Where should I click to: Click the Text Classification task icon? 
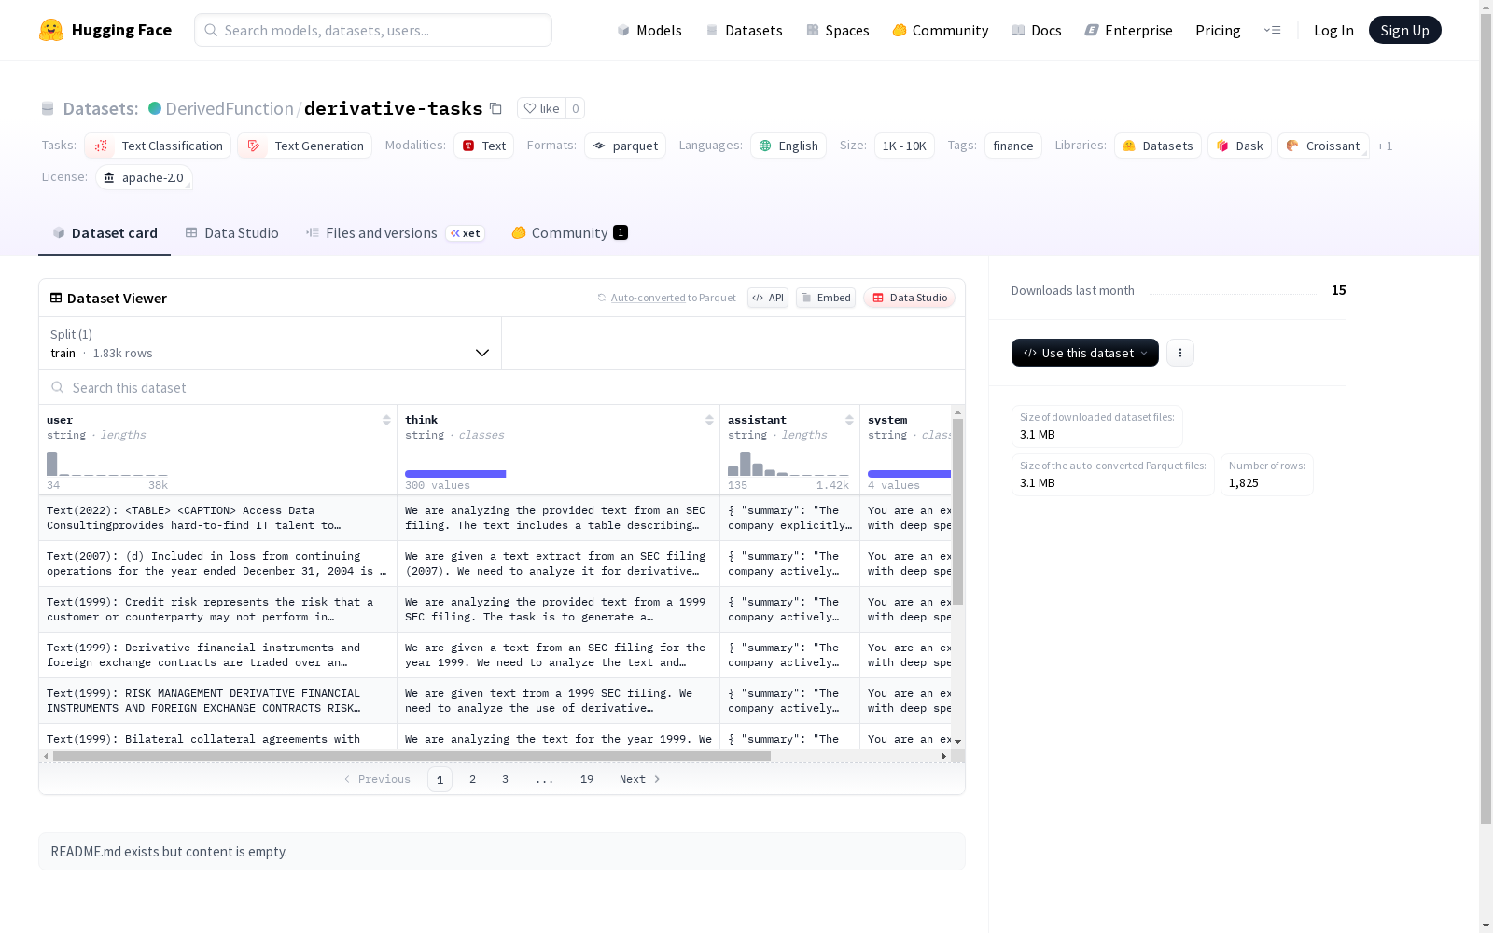(x=101, y=146)
